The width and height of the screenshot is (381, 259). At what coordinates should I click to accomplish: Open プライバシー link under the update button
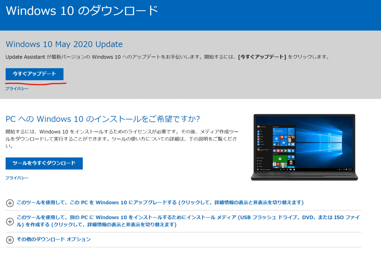(17, 89)
